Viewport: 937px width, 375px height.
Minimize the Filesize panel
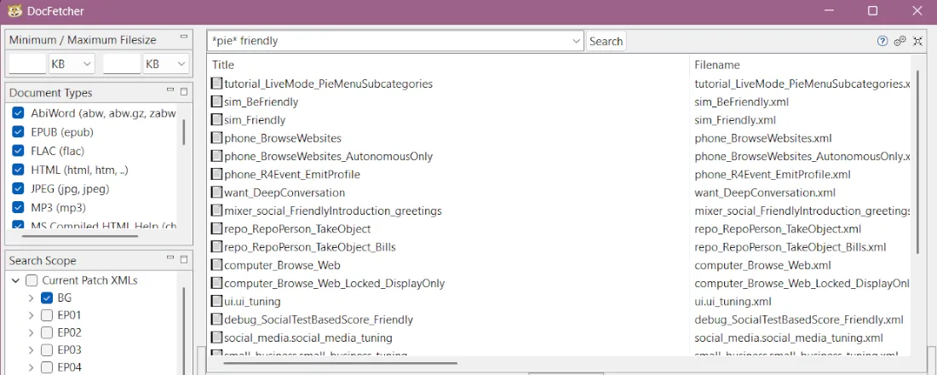184,37
